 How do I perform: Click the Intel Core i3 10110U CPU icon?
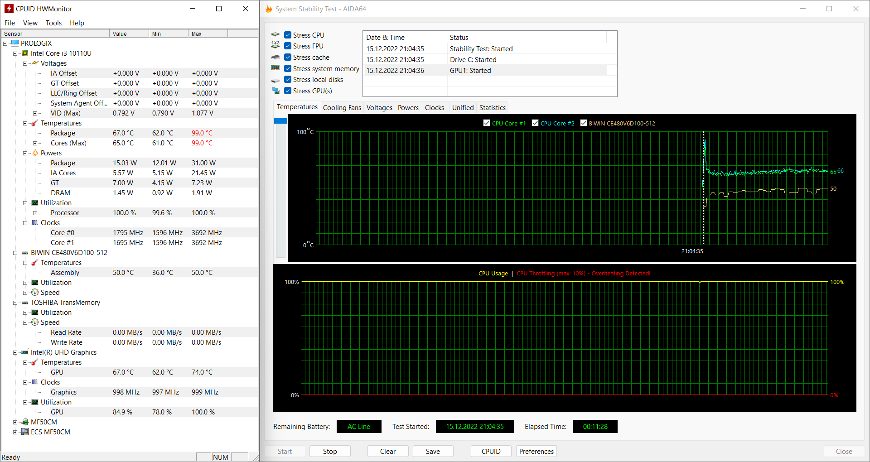[x=25, y=53]
